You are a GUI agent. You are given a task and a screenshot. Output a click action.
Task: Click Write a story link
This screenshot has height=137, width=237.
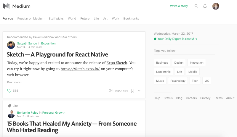(179, 6)
